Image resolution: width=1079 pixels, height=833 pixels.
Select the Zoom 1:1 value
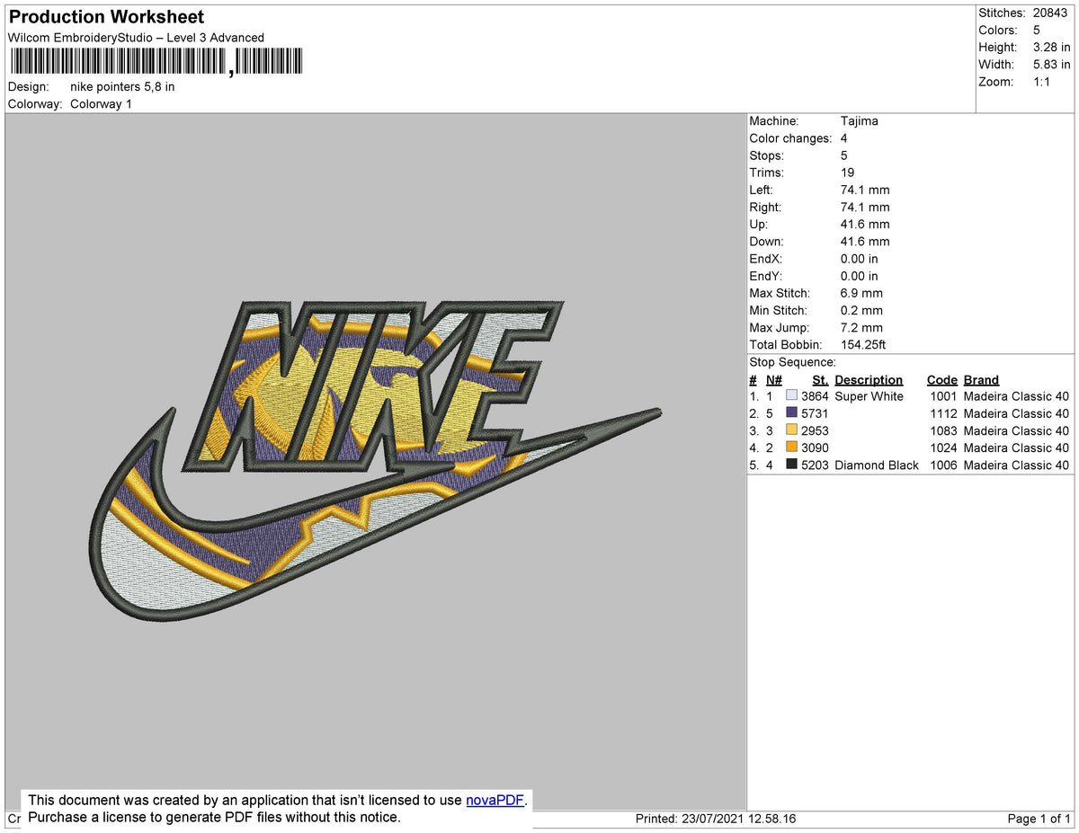pos(1043,81)
